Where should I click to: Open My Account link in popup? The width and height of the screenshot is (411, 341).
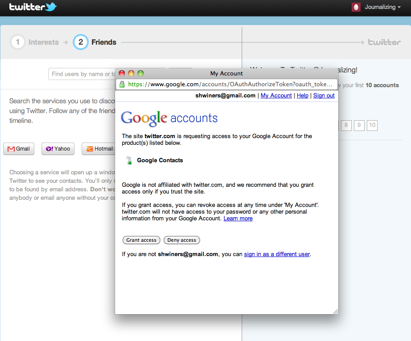276,96
